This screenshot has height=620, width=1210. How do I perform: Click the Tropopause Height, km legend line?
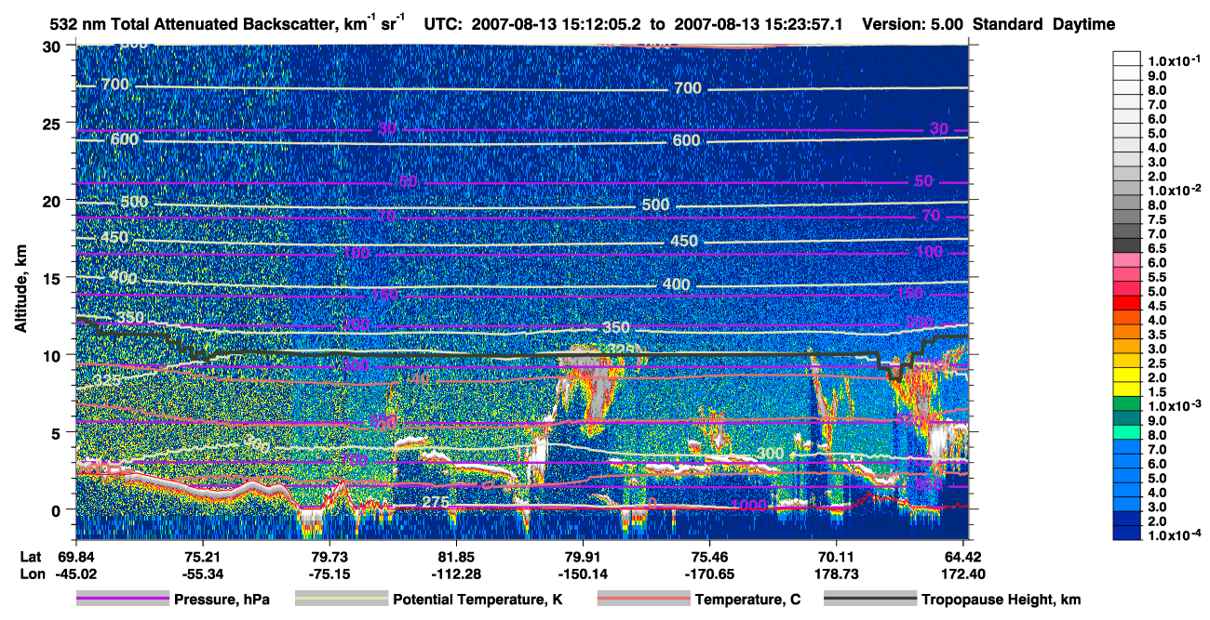(x=870, y=600)
